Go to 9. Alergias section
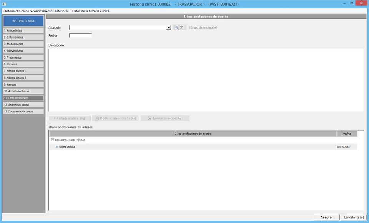The image size is (369, 223). [x=23, y=84]
